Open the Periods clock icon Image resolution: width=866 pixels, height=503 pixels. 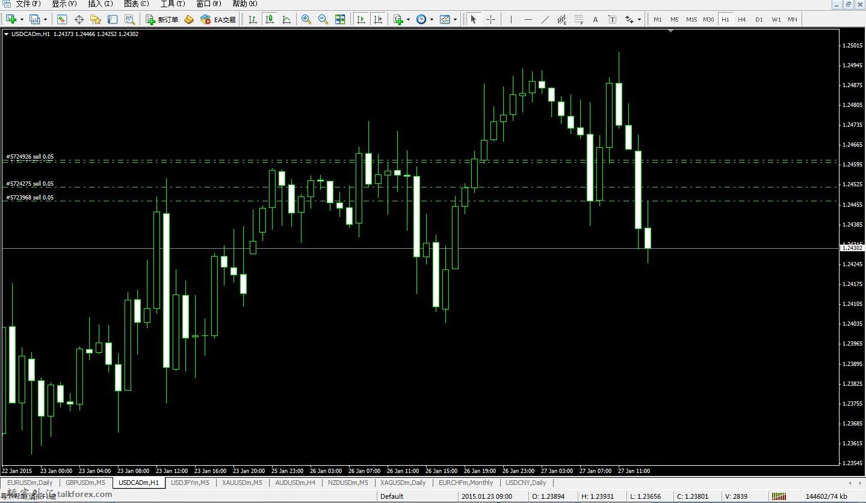pyautogui.click(x=421, y=19)
